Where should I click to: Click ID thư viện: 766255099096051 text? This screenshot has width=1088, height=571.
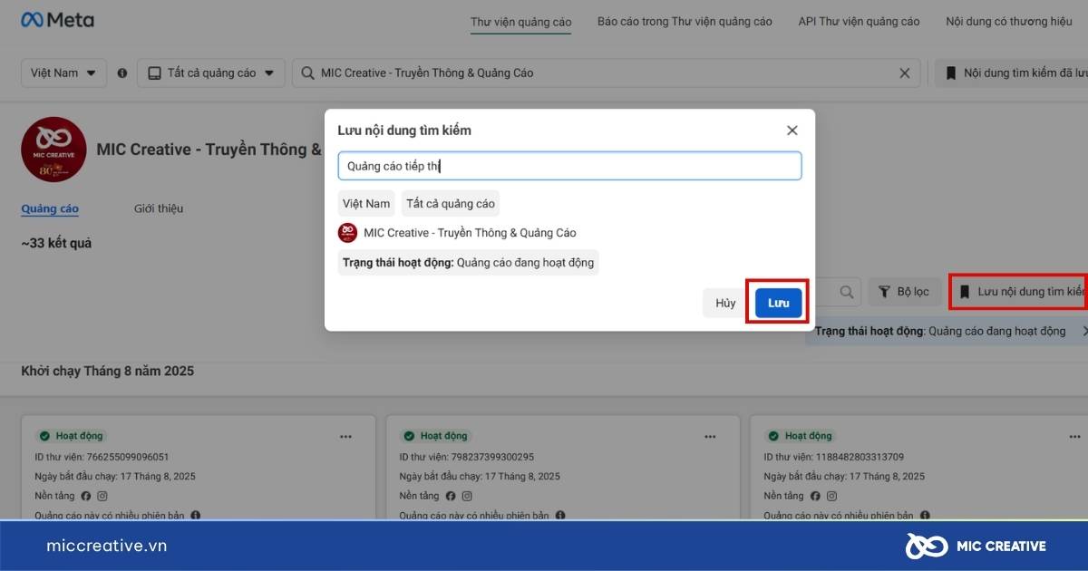point(102,457)
